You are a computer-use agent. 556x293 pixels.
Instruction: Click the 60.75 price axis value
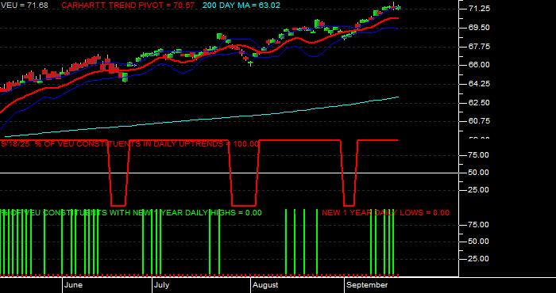click(x=479, y=121)
